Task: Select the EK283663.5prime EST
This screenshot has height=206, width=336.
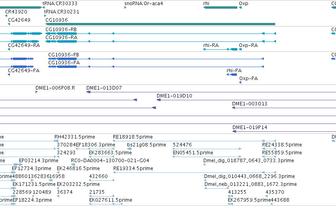Action: point(101,157)
